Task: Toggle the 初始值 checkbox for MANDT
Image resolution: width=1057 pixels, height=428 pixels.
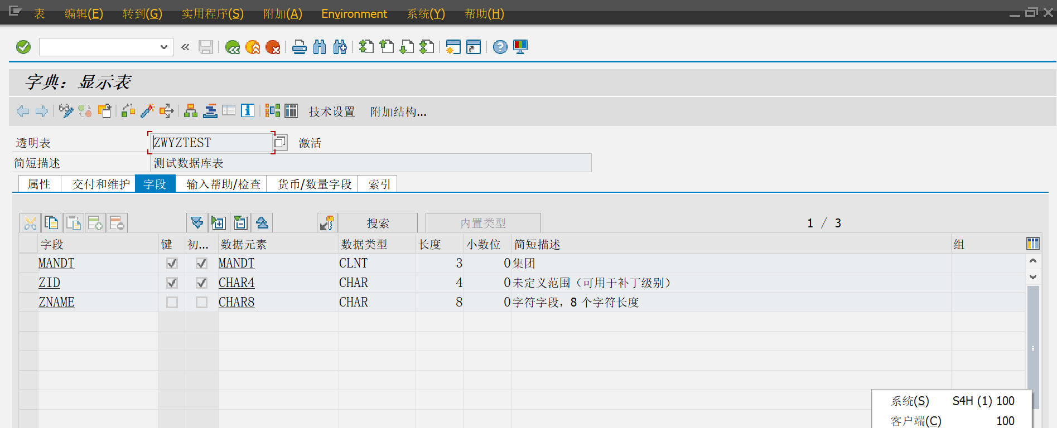Action: pos(201,263)
